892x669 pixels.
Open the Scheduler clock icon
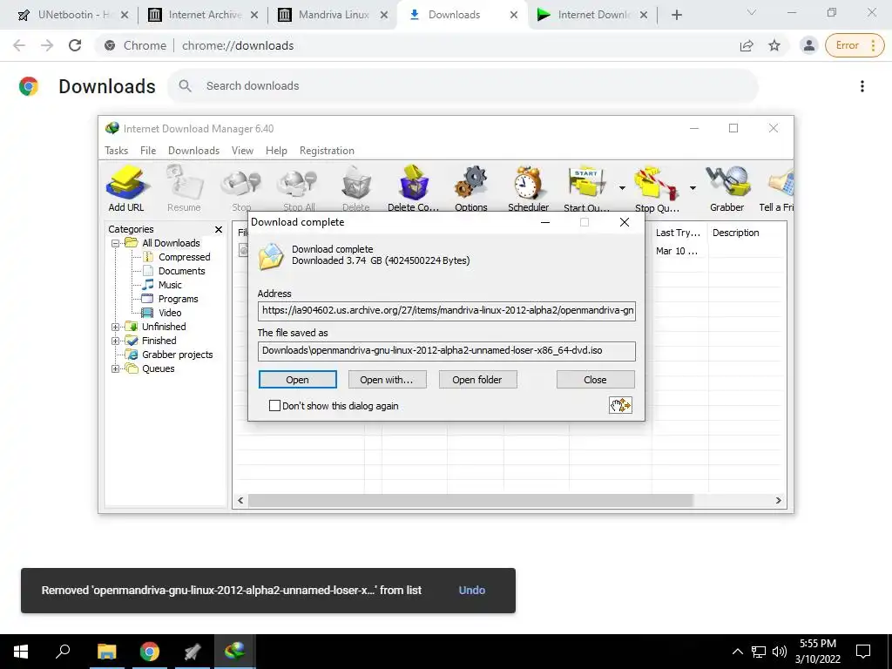click(x=529, y=188)
